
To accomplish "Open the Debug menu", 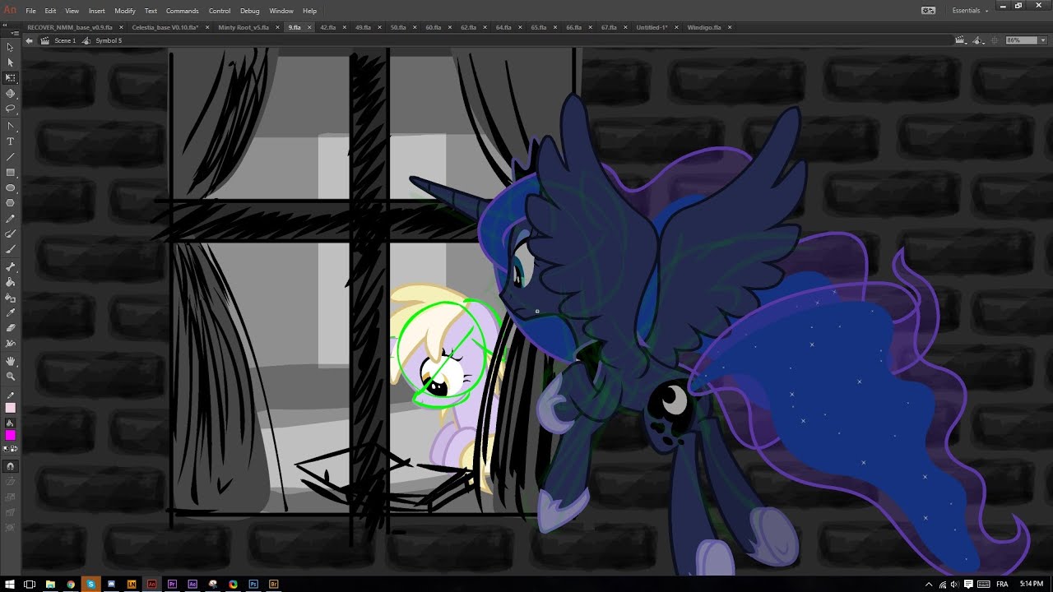I will pos(249,11).
